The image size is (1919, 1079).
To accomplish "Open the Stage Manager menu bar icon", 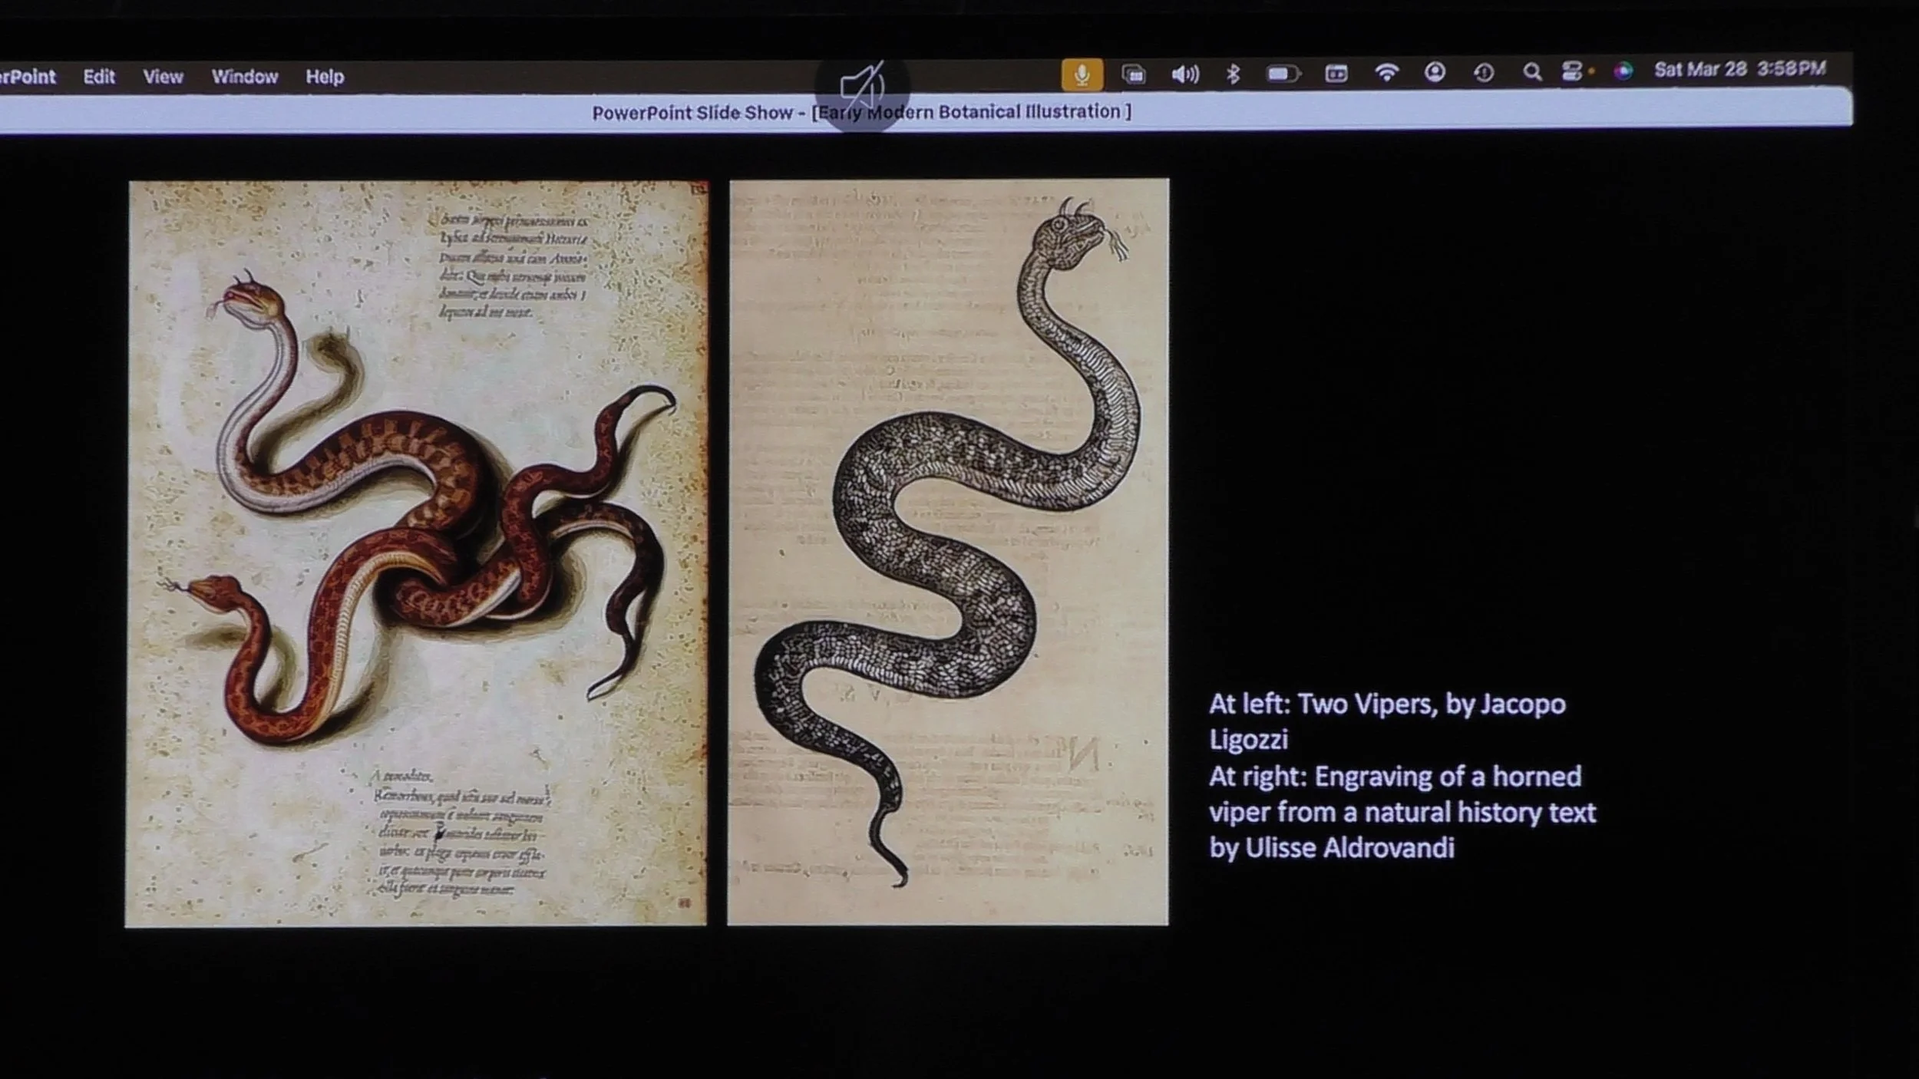I will tap(1336, 74).
